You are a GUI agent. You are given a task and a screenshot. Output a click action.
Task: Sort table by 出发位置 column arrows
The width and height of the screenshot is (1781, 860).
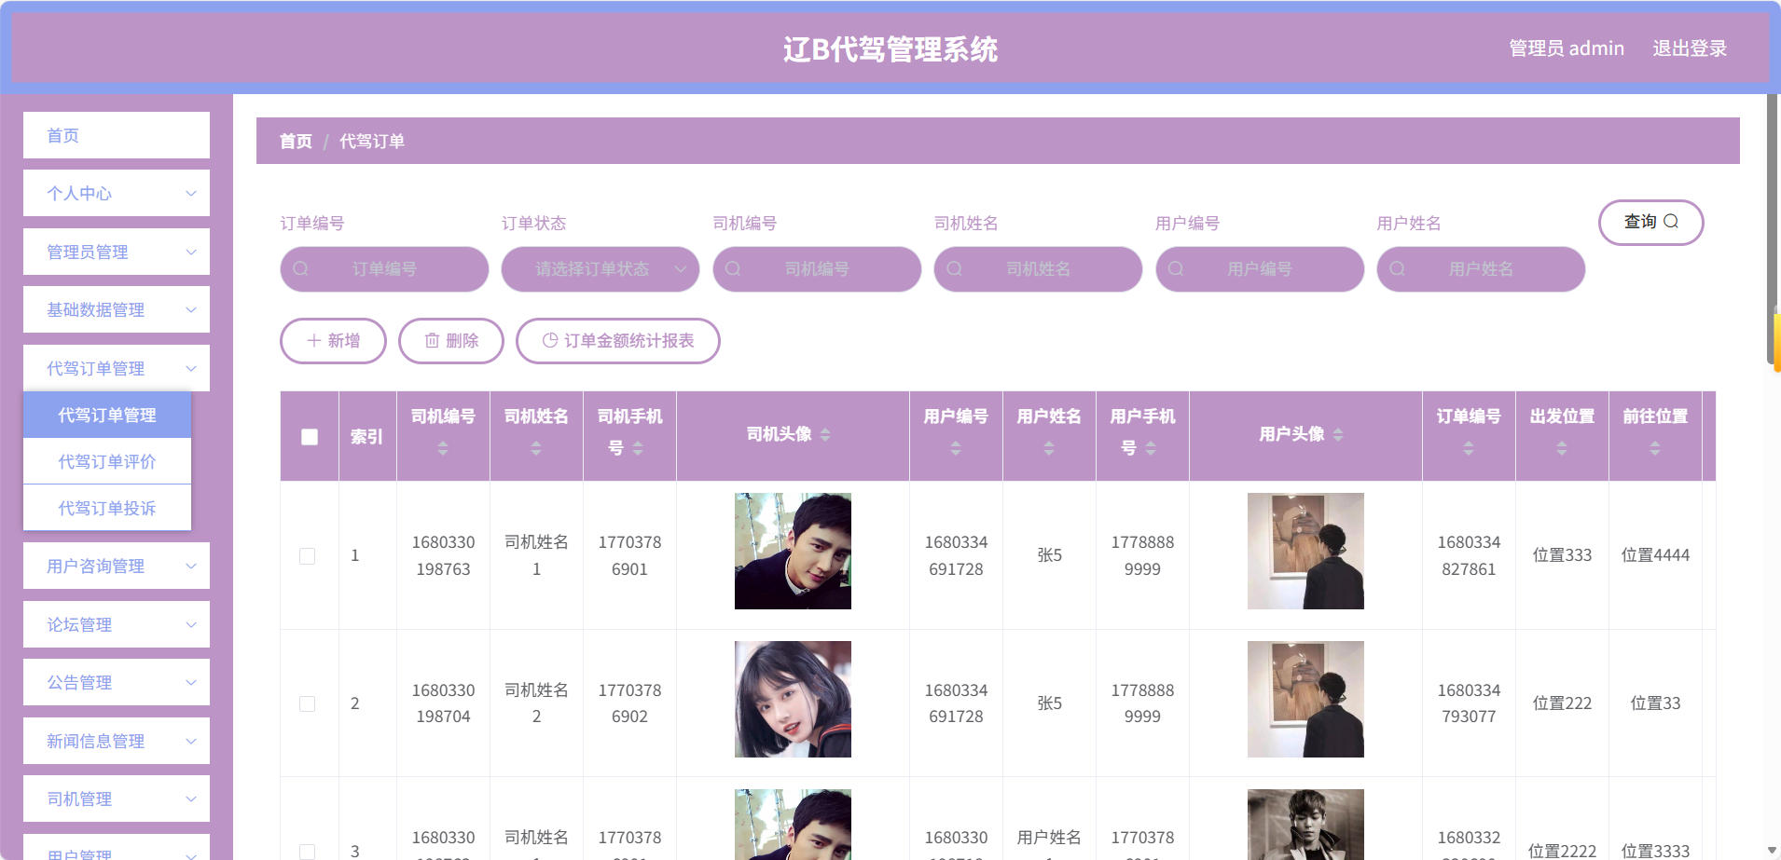(1562, 448)
